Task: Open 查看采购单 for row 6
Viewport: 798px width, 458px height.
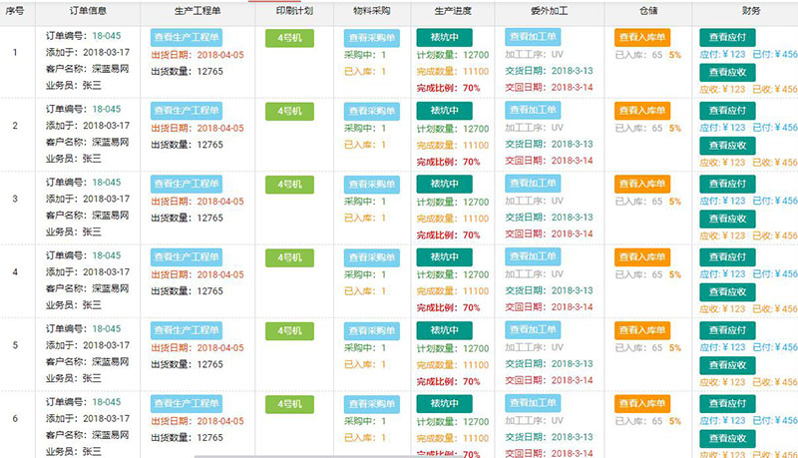Action: [x=371, y=404]
